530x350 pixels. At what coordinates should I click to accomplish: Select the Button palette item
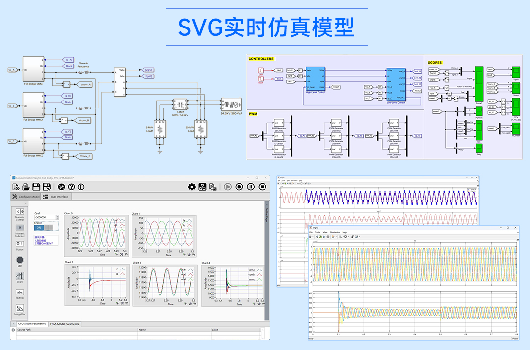pyautogui.click(x=20, y=245)
